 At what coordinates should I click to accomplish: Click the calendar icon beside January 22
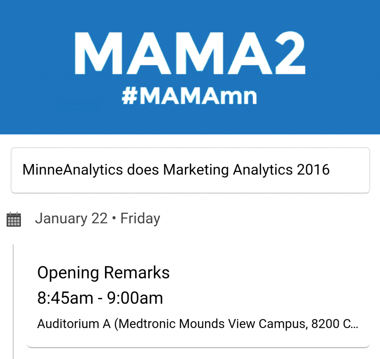[14, 219]
